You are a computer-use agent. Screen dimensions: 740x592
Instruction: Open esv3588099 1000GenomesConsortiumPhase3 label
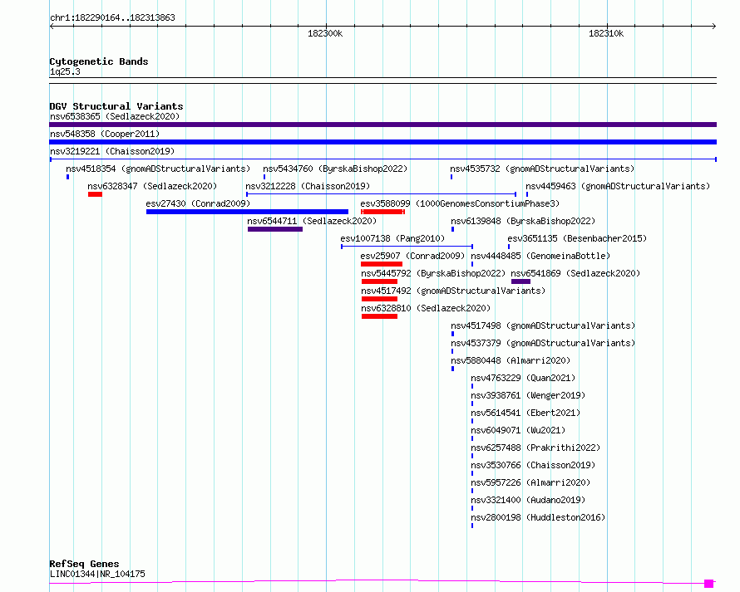(460, 203)
